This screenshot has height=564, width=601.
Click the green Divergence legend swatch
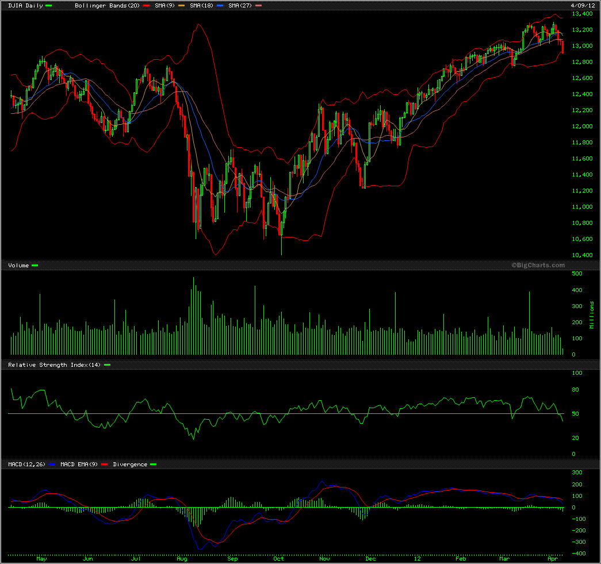coord(153,464)
